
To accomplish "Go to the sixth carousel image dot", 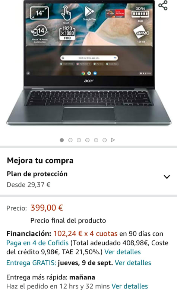I will 104,140.
